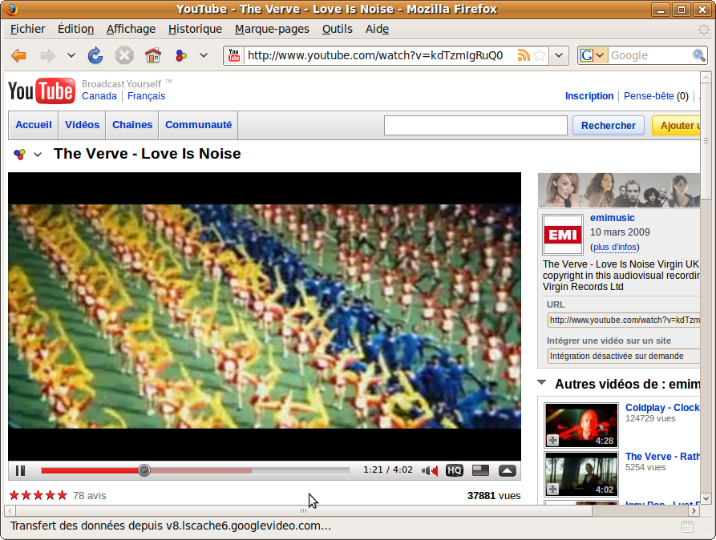Add The Verve 4:02 video via plus icon
716x540 pixels.
(x=552, y=490)
